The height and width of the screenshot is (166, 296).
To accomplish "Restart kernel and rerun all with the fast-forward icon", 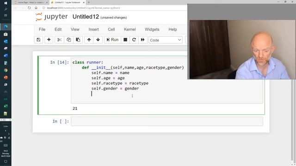I will point(143,40).
